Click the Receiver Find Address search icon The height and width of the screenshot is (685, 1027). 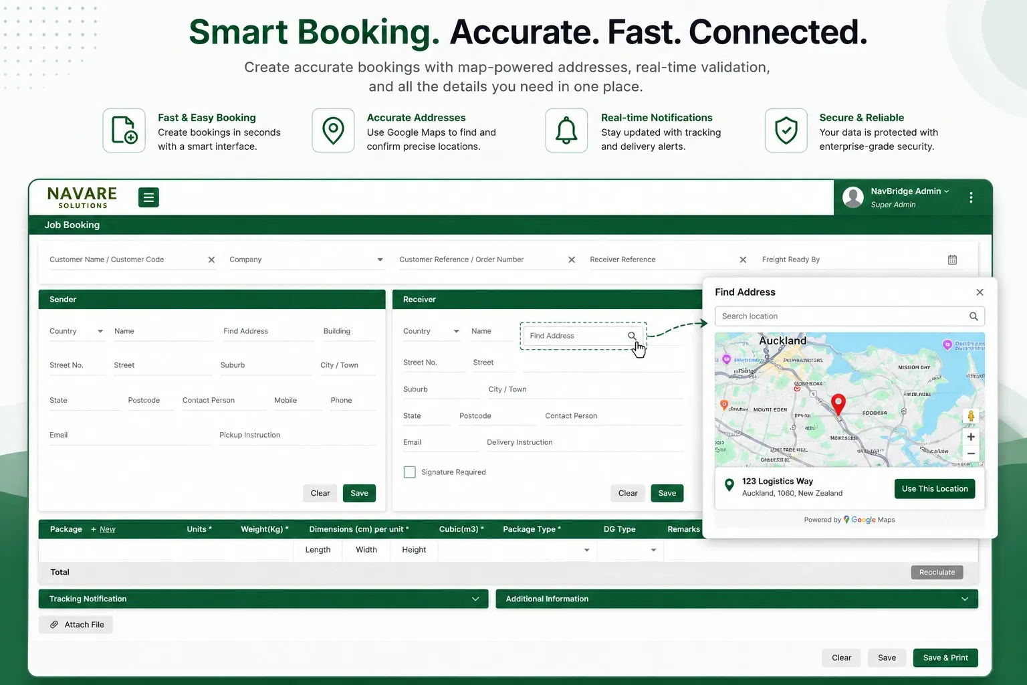pyautogui.click(x=632, y=336)
